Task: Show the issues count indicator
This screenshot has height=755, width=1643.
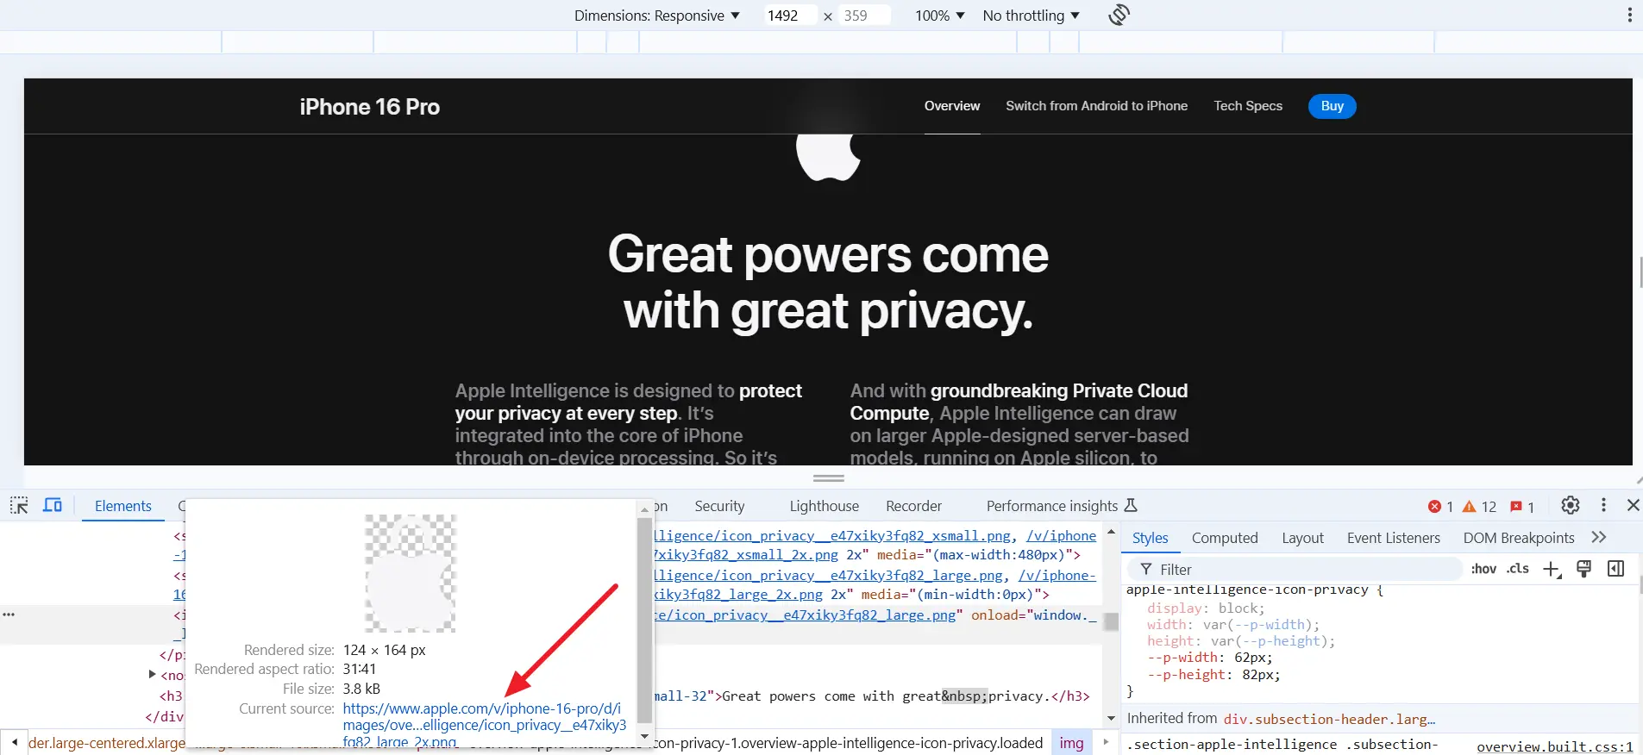Action: point(1522,507)
